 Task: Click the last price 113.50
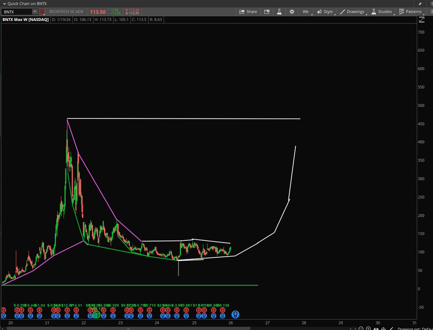point(97,12)
